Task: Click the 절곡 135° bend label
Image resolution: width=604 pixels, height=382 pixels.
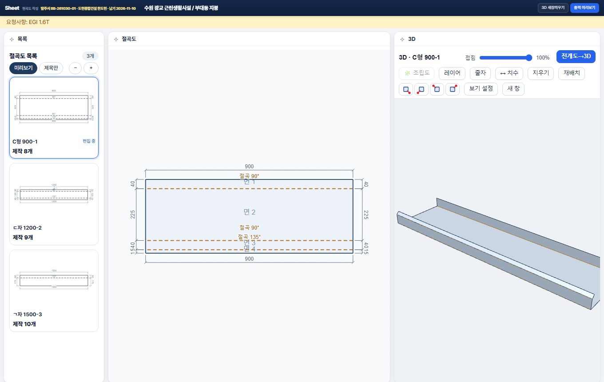Action: (249, 237)
